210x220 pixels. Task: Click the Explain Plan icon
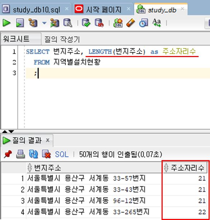33,23
